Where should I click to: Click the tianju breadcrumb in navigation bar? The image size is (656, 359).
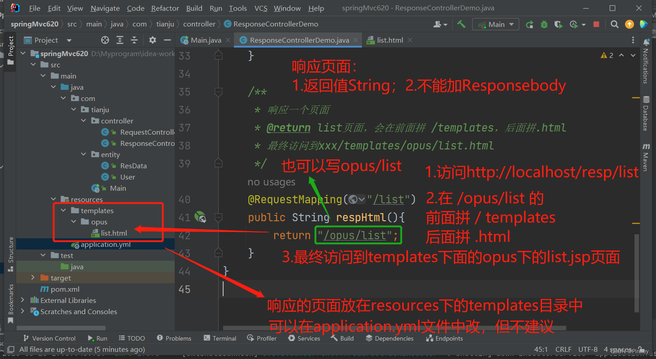165,24
